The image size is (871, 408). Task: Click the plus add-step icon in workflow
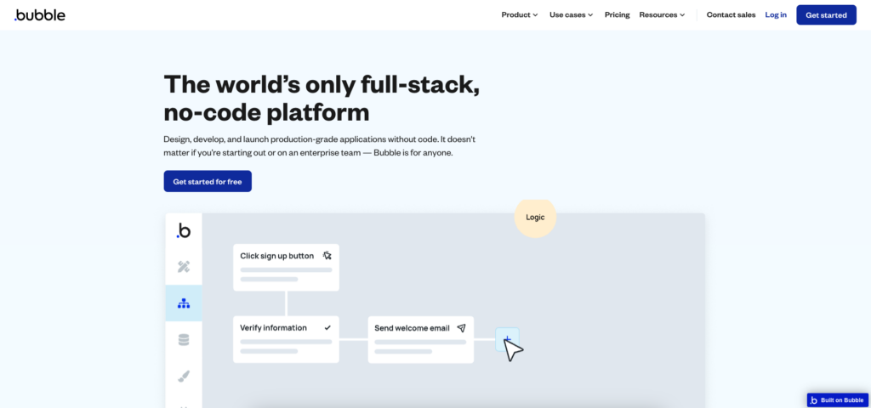pyautogui.click(x=507, y=339)
